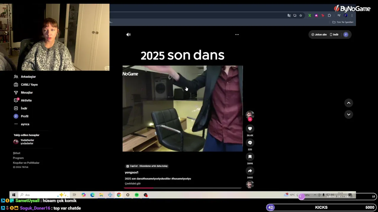The height and width of the screenshot is (212, 378).
Task: Open Tüm Yer İşaretleri bookmarks folder
Action: pyautogui.click(x=343, y=22)
